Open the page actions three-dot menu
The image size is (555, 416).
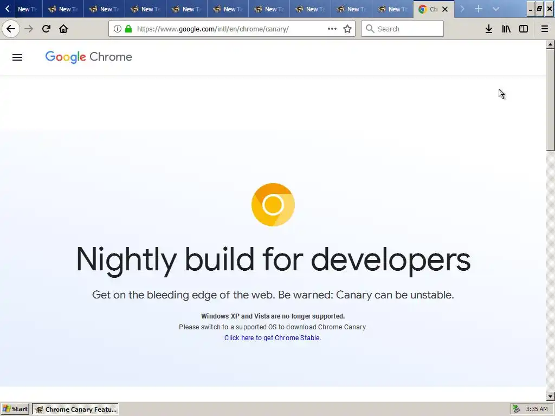click(332, 29)
